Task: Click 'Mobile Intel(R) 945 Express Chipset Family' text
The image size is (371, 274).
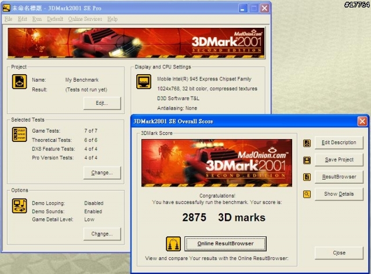Action: coord(204,79)
